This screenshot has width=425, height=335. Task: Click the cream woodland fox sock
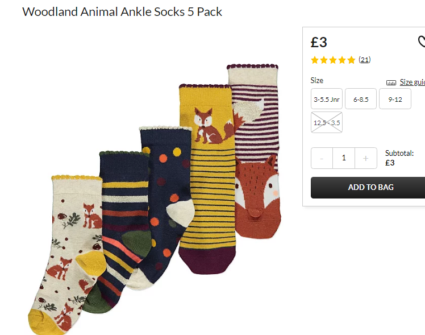click(68, 255)
